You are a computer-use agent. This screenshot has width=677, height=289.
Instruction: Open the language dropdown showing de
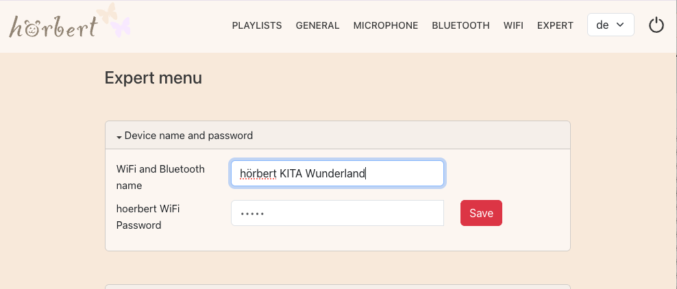(611, 25)
